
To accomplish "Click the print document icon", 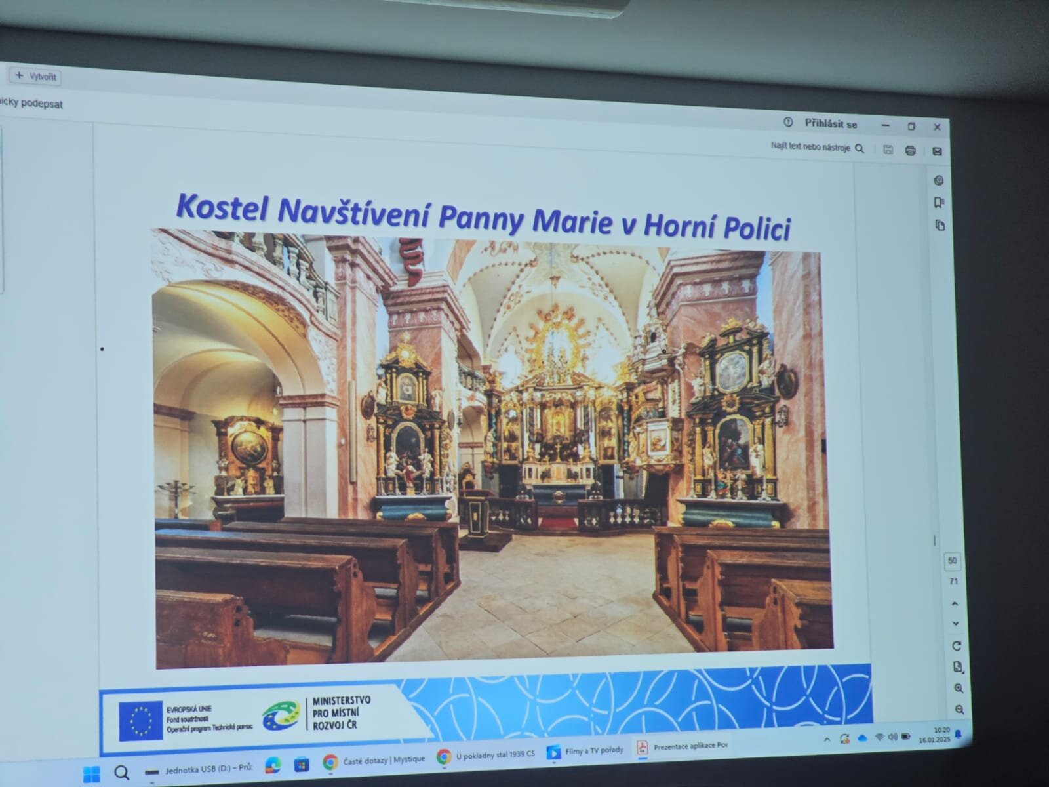I will click(910, 151).
